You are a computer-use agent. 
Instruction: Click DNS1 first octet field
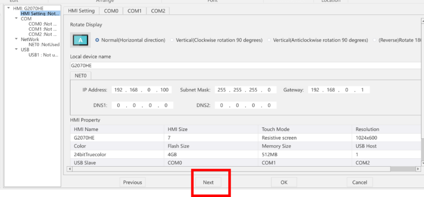(118, 105)
